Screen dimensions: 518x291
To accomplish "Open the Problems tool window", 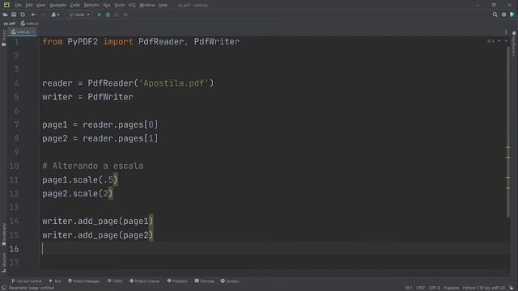I will (177, 281).
